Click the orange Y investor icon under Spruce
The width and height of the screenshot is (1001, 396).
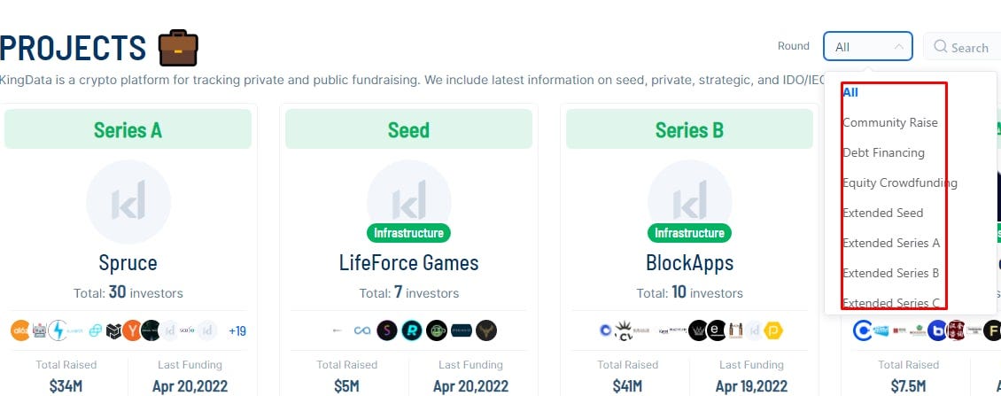coord(132,330)
